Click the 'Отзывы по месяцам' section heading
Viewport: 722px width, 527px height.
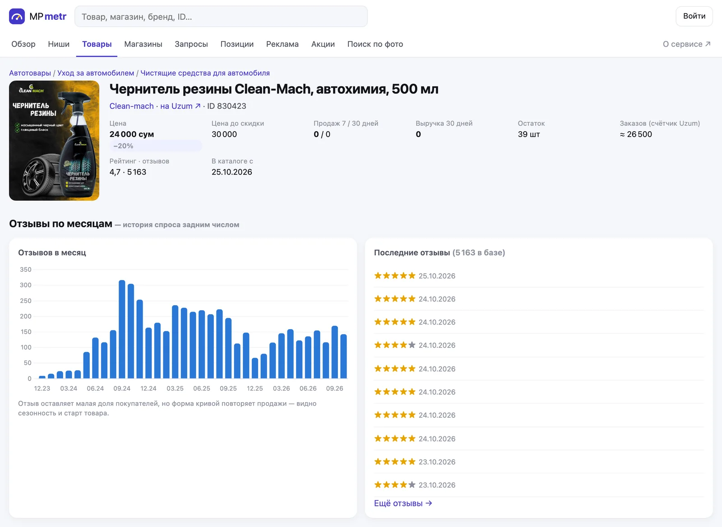pyautogui.click(x=60, y=224)
